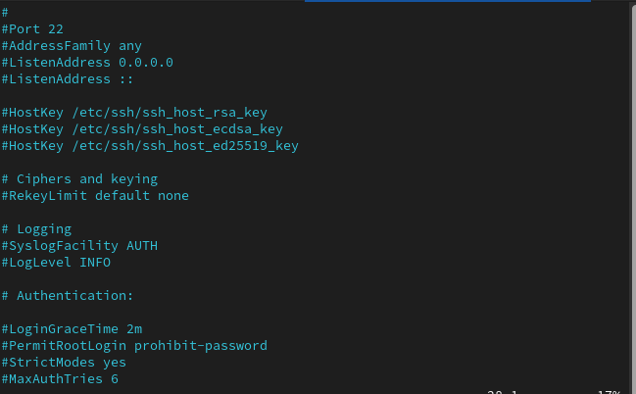Click the #PermitRootLogin prohibit-password line

click(134, 345)
